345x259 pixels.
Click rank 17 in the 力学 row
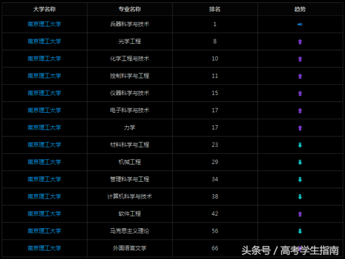[x=215, y=127]
